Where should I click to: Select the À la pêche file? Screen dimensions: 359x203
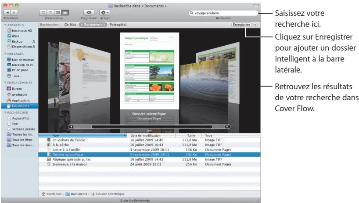point(149,145)
